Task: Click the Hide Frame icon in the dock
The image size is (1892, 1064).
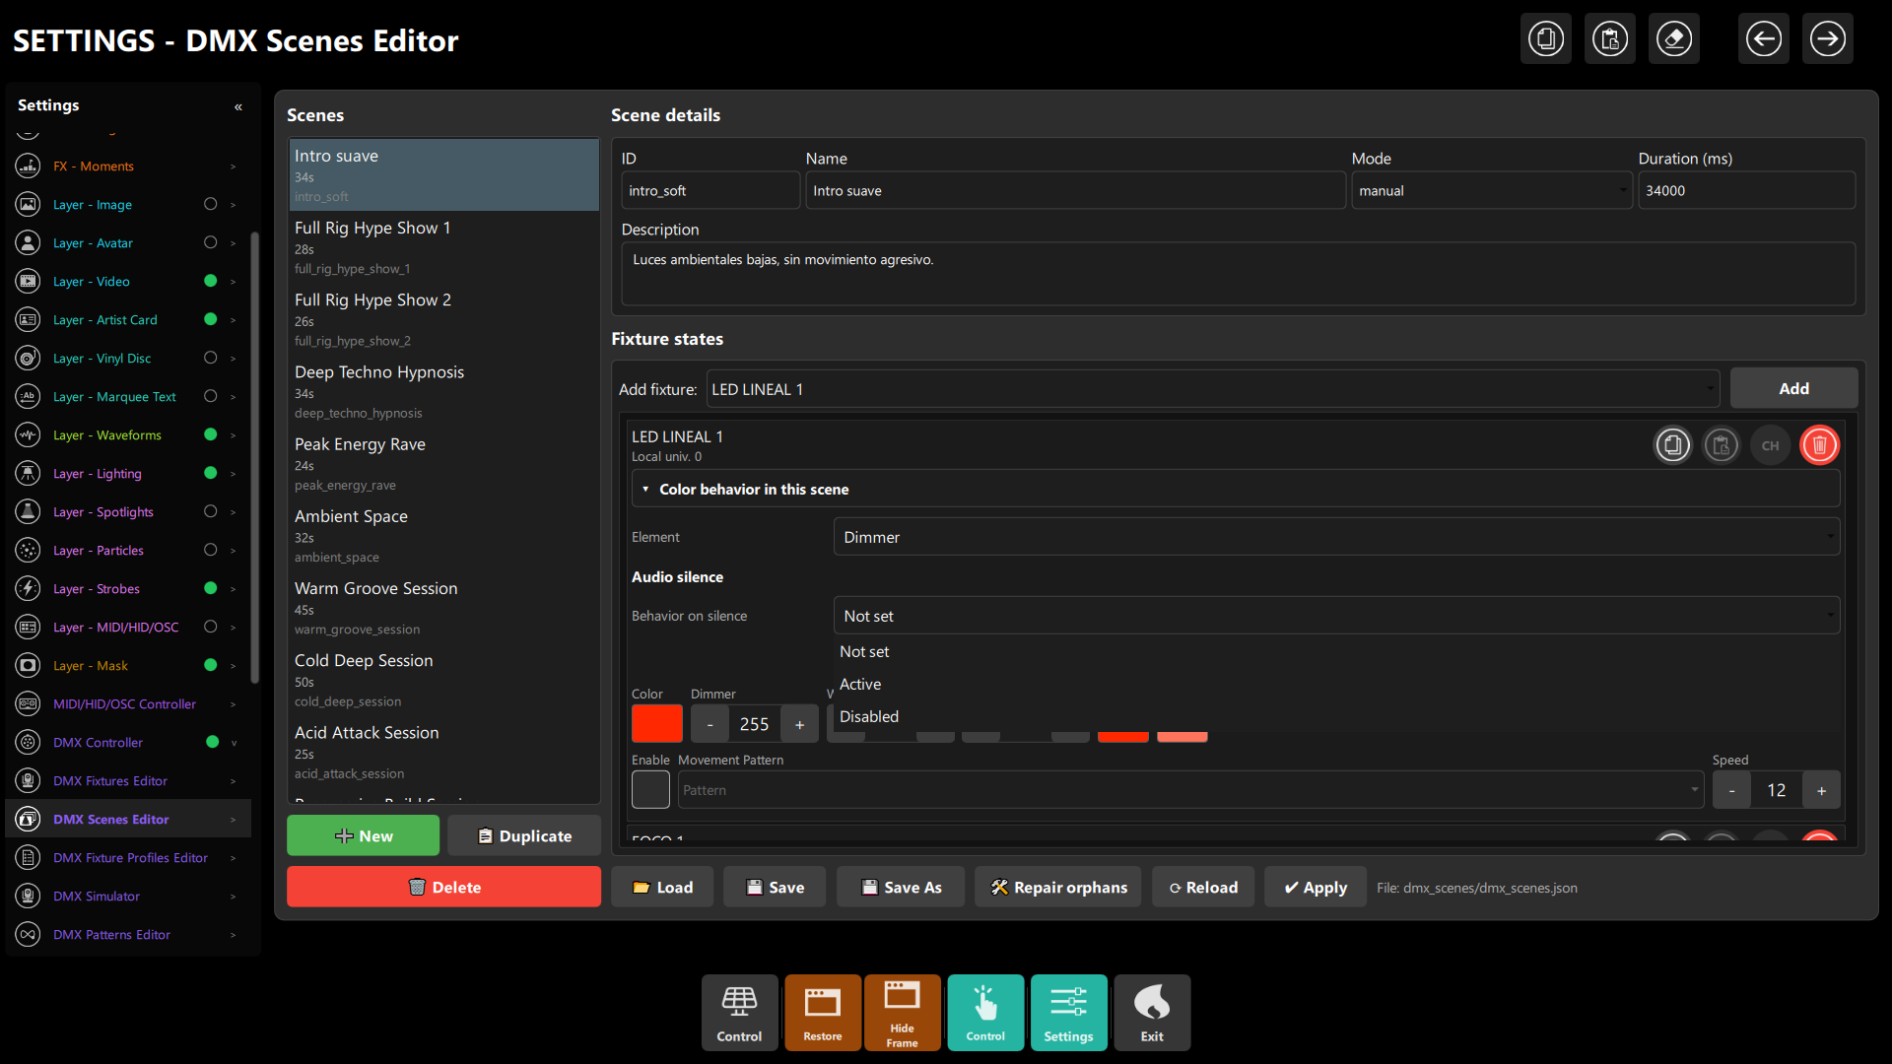Action: 902,1013
